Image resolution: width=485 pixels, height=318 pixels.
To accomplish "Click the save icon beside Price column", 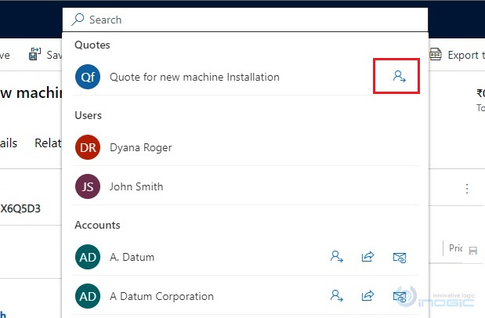I will pyautogui.click(x=472, y=249).
